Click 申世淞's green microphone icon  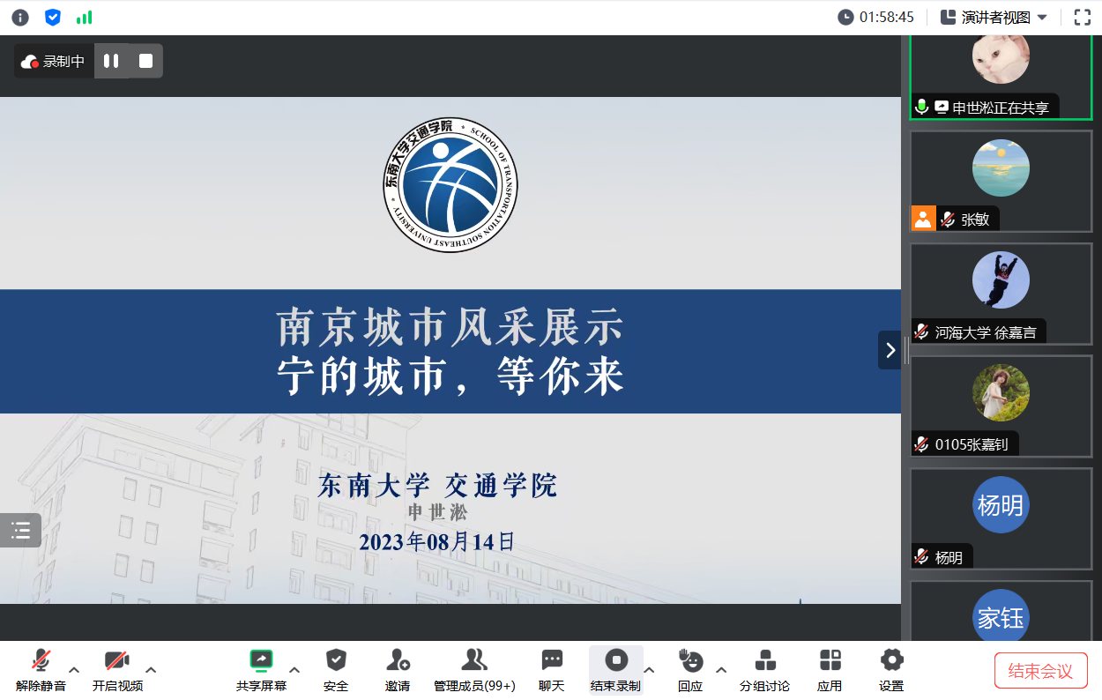pos(922,107)
